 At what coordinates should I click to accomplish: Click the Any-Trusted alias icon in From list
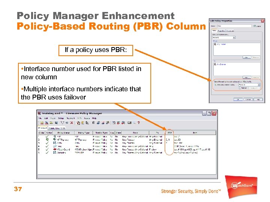point(215,44)
